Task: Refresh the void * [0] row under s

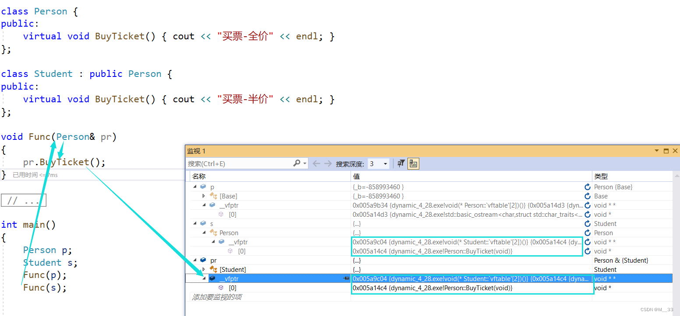Action: click(588, 251)
